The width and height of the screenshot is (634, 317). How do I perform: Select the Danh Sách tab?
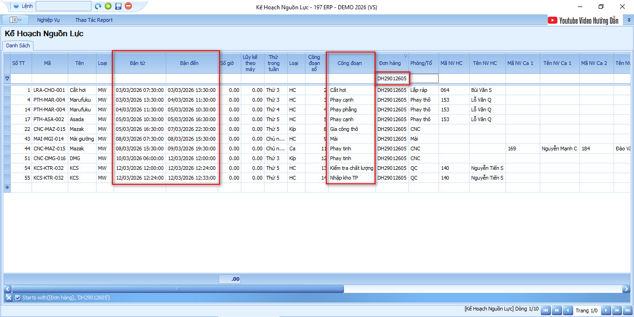pos(18,45)
